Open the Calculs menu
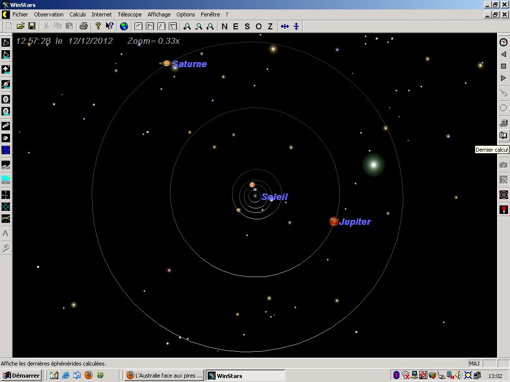Screen dimensions: 510x382 coord(78,14)
